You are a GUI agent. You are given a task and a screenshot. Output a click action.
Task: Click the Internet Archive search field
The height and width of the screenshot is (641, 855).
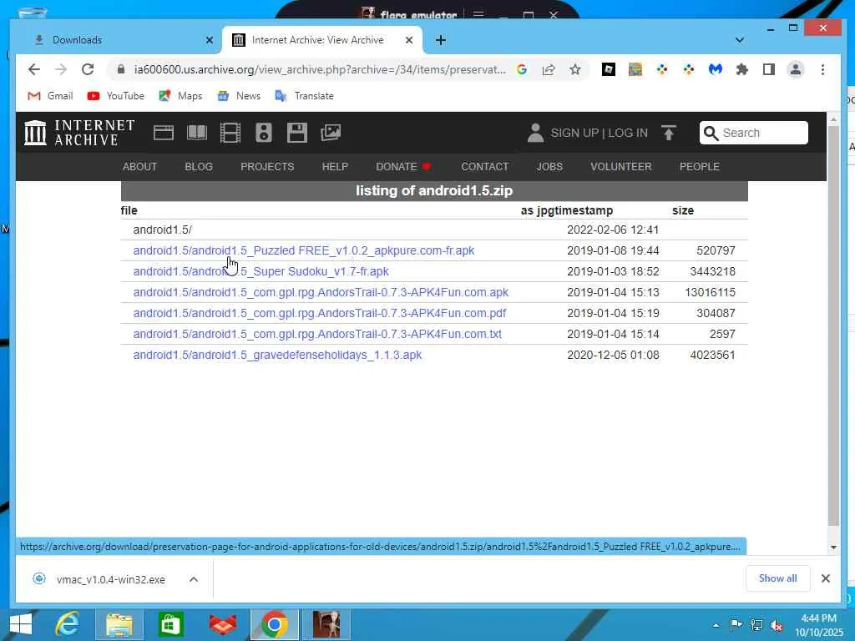pos(754,133)
